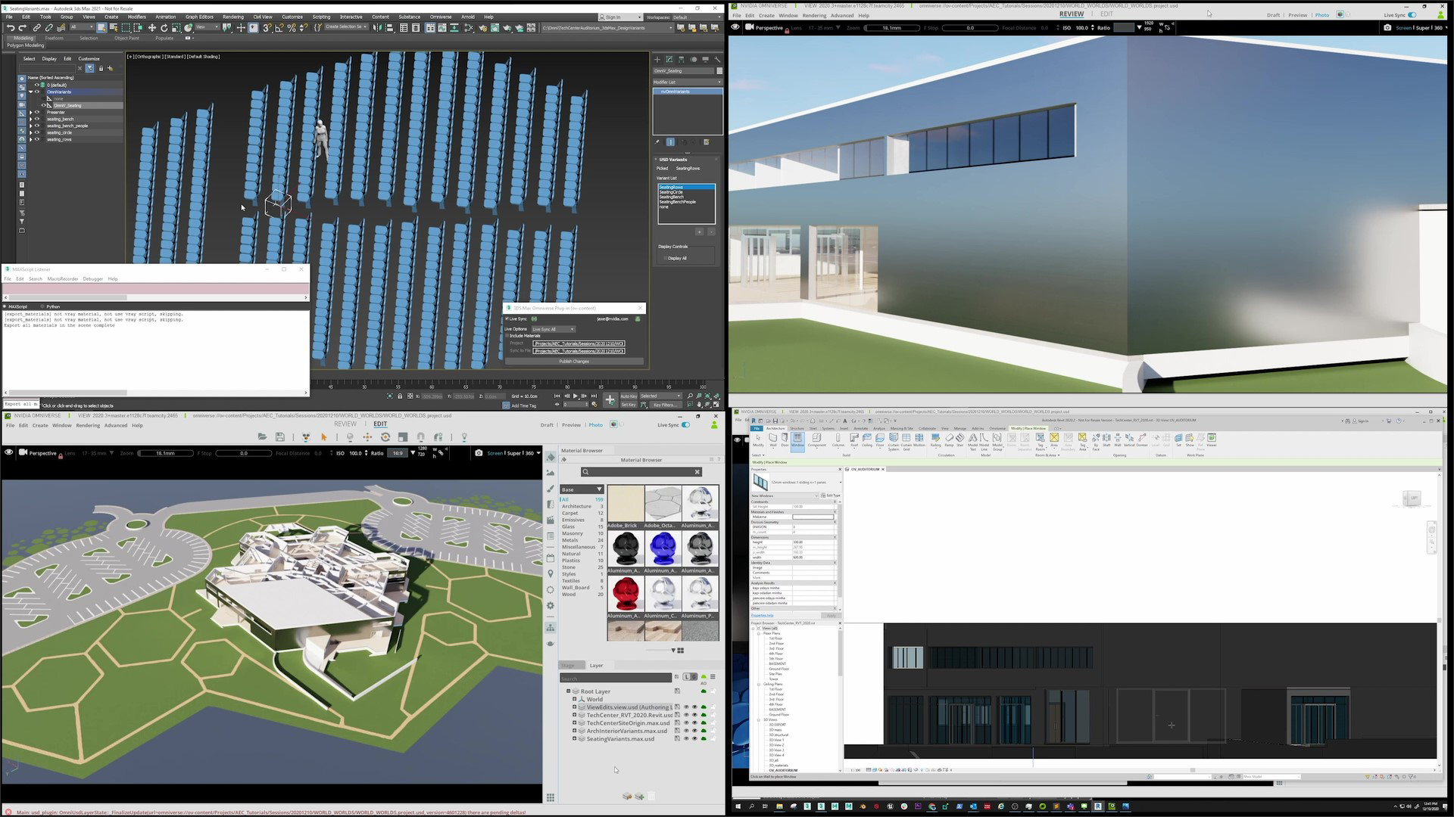1454x817 pixels.
Task: Click the Pin Stack icon below modifier stack
Action: (x=657, y=141)
